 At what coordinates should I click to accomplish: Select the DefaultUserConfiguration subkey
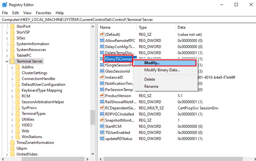click(43, 85)
